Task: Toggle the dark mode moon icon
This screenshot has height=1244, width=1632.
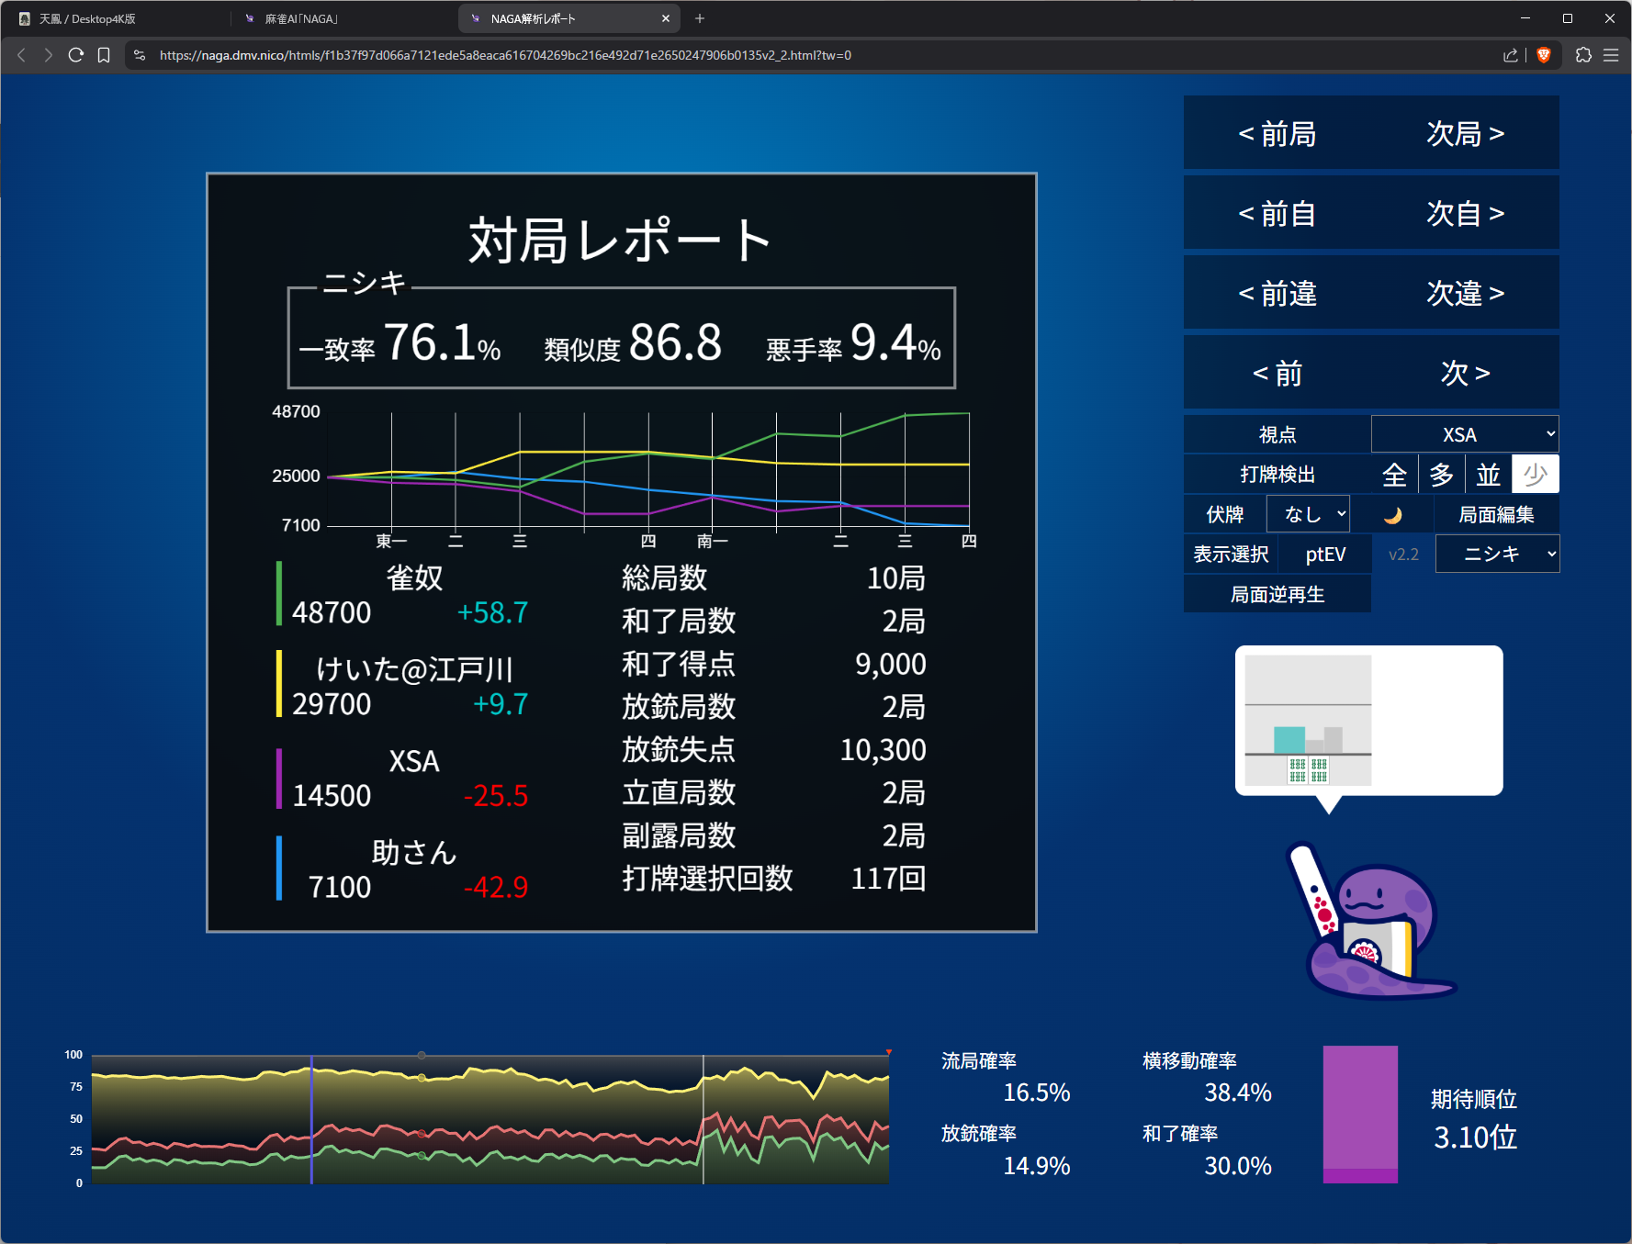Action: tap(1393, 515)
